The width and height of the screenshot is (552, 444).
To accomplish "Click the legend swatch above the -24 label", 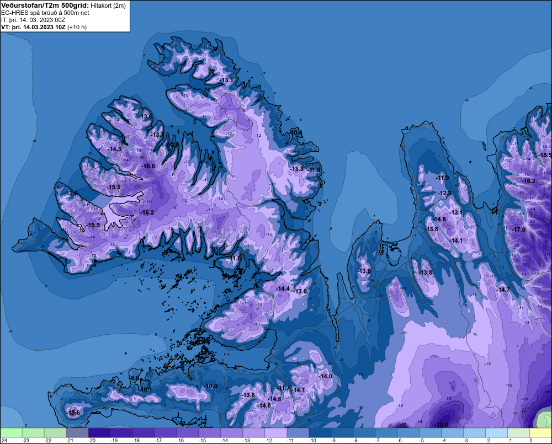I will point(11,432).
